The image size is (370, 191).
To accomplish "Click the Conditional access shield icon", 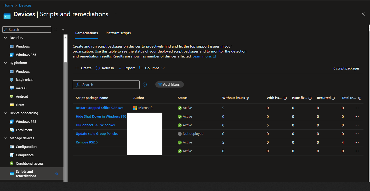I will tap(12, 163).
